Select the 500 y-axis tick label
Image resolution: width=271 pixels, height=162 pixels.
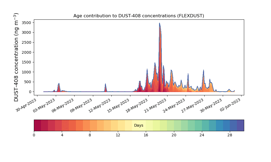click(28, 82)
